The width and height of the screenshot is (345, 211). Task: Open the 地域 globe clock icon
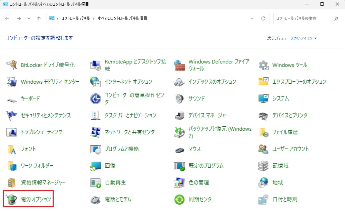point(264,182)
